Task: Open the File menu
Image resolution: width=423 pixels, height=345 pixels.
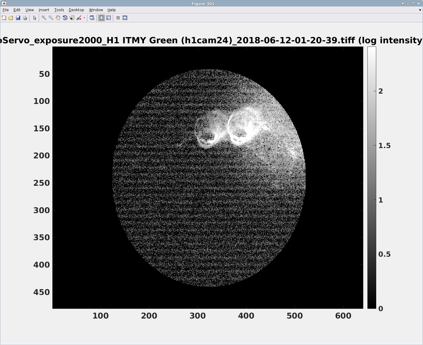Action: (x=6, y=10)
